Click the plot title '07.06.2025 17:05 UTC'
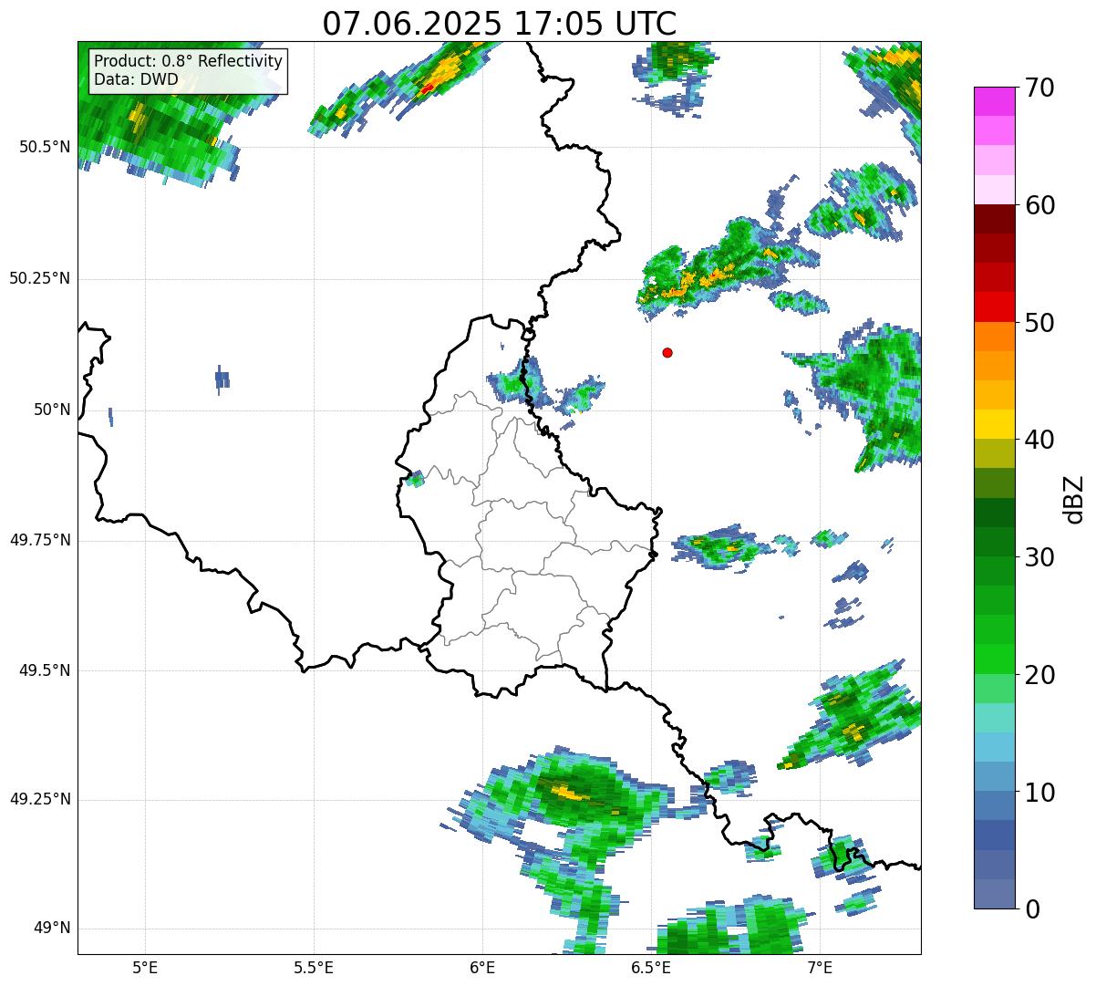1096x986 pixels. click(x=500, y=24)
